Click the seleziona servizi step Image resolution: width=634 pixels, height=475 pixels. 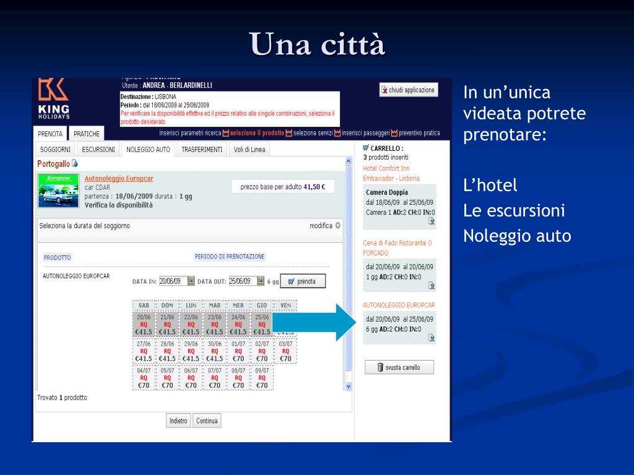tap(313, 133)
